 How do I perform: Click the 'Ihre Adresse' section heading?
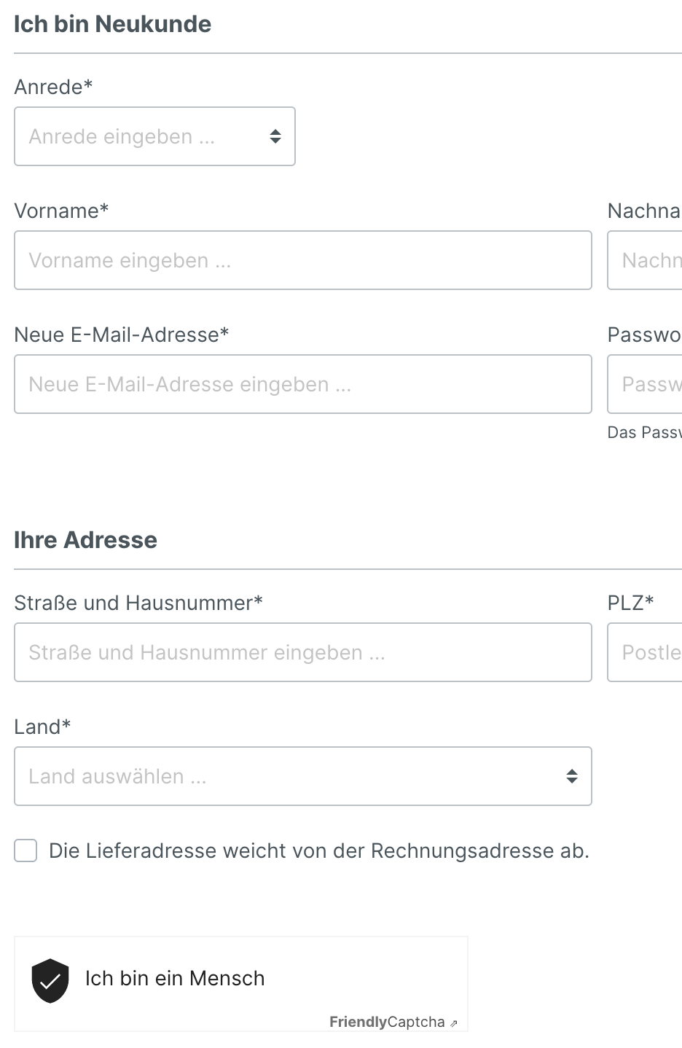coord(85,539)
